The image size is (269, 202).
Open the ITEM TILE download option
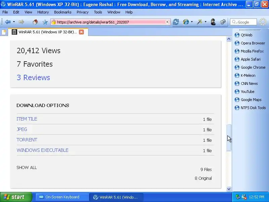point(27,119)
